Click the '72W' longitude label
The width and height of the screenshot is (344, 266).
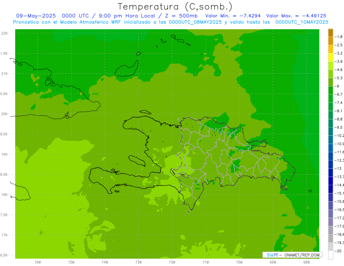pyautogui.click(x=172, y=262)
